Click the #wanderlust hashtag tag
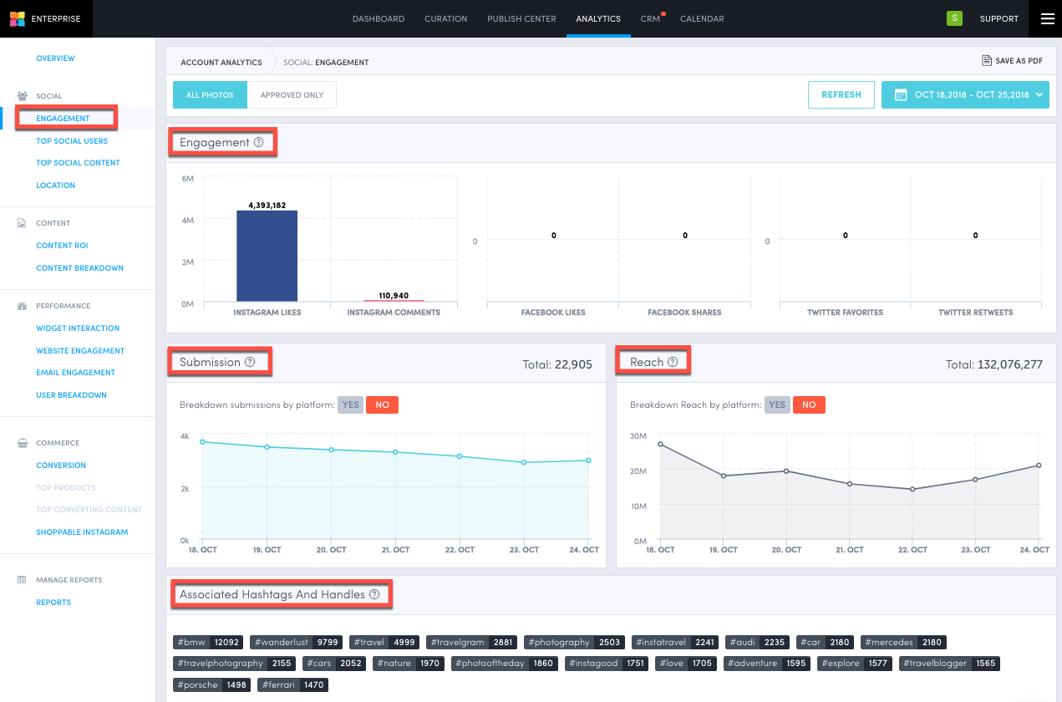Viewport: 1062px width, 702px height. point(296,642)
